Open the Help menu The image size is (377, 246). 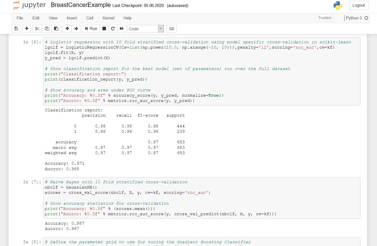tap(127, 18)
